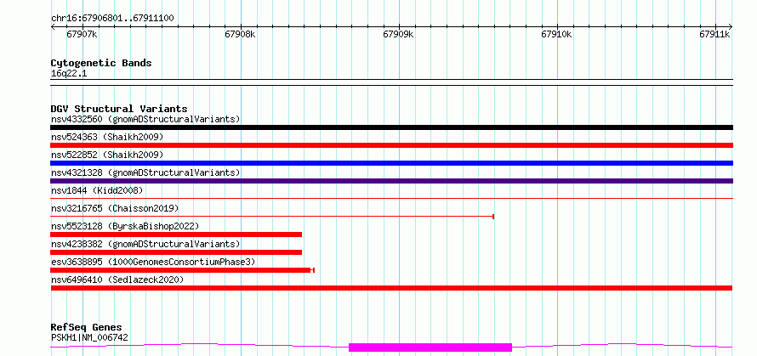
Task: Click the nsv4332560 (gnomADStructuralVariants) label
Action: 145,119
